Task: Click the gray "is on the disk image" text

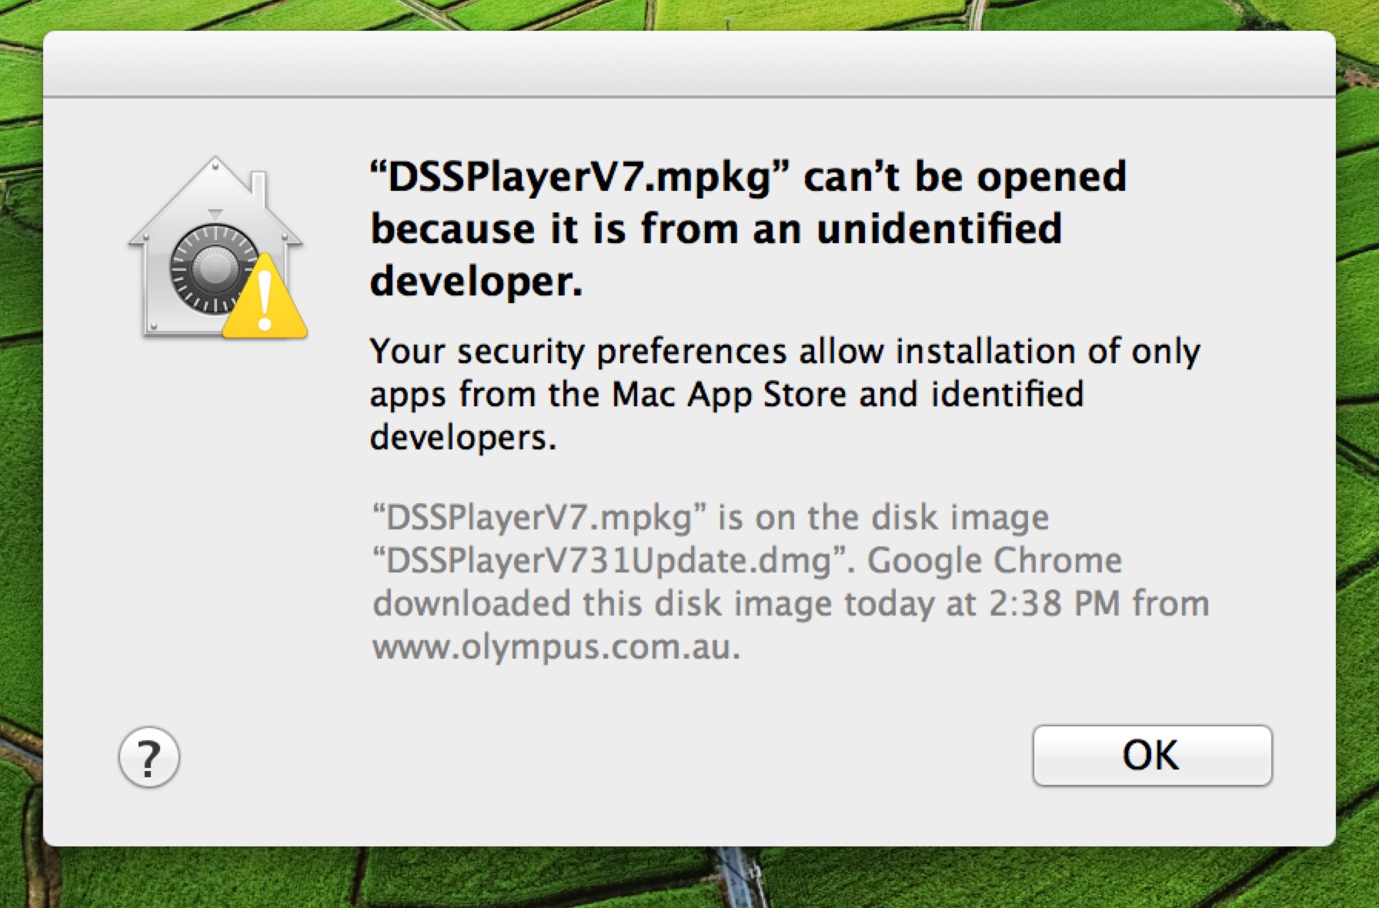Action: [883, 517]
